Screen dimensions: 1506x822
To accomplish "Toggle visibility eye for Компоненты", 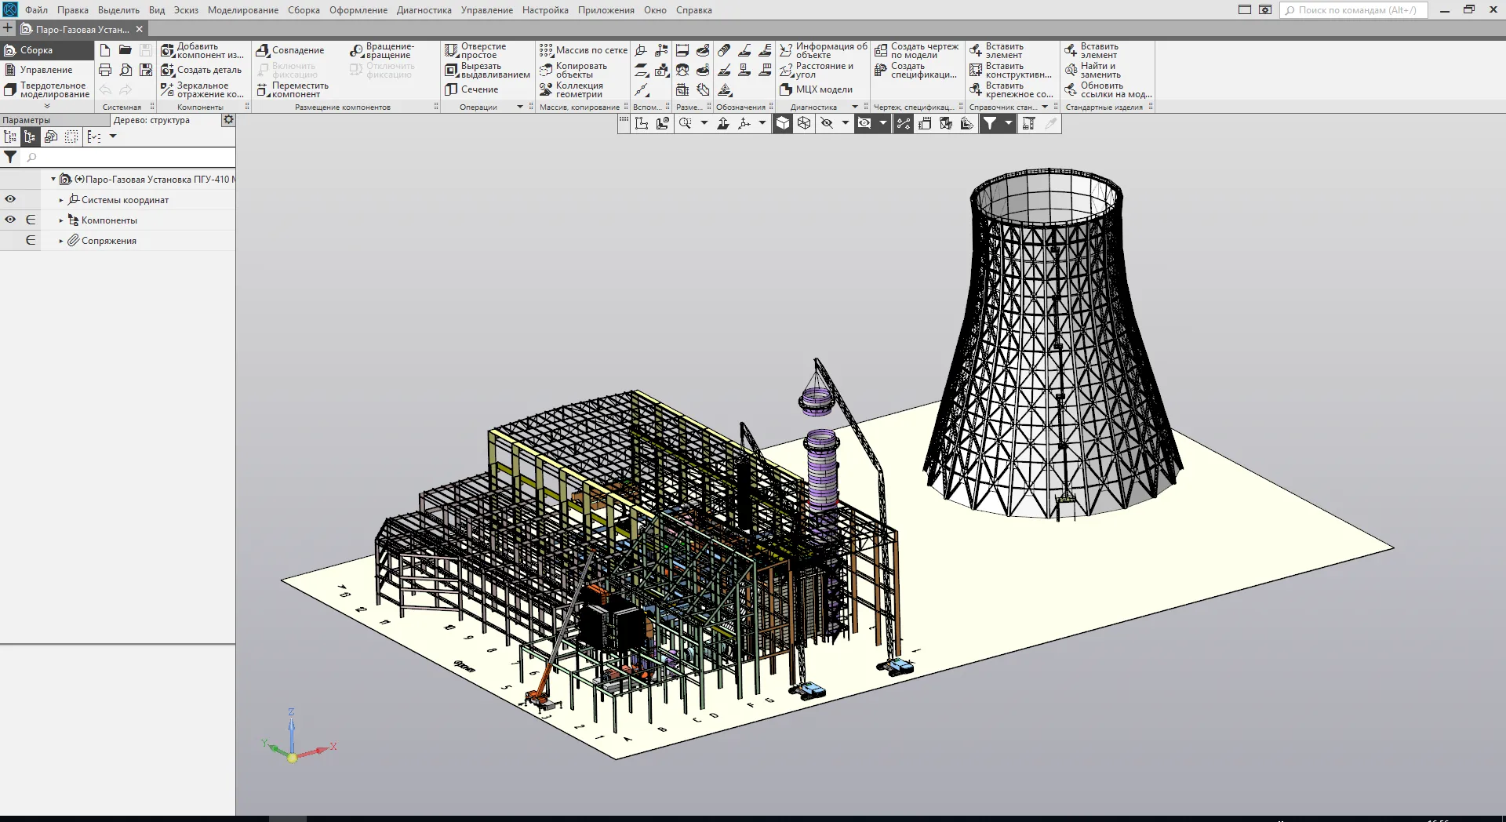I will [x=10, y=220].
